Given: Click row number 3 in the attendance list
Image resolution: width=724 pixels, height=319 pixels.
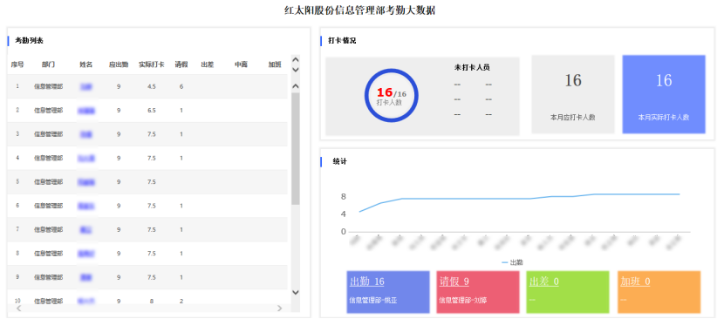Looking at the screenshot, I should [17, 134].
